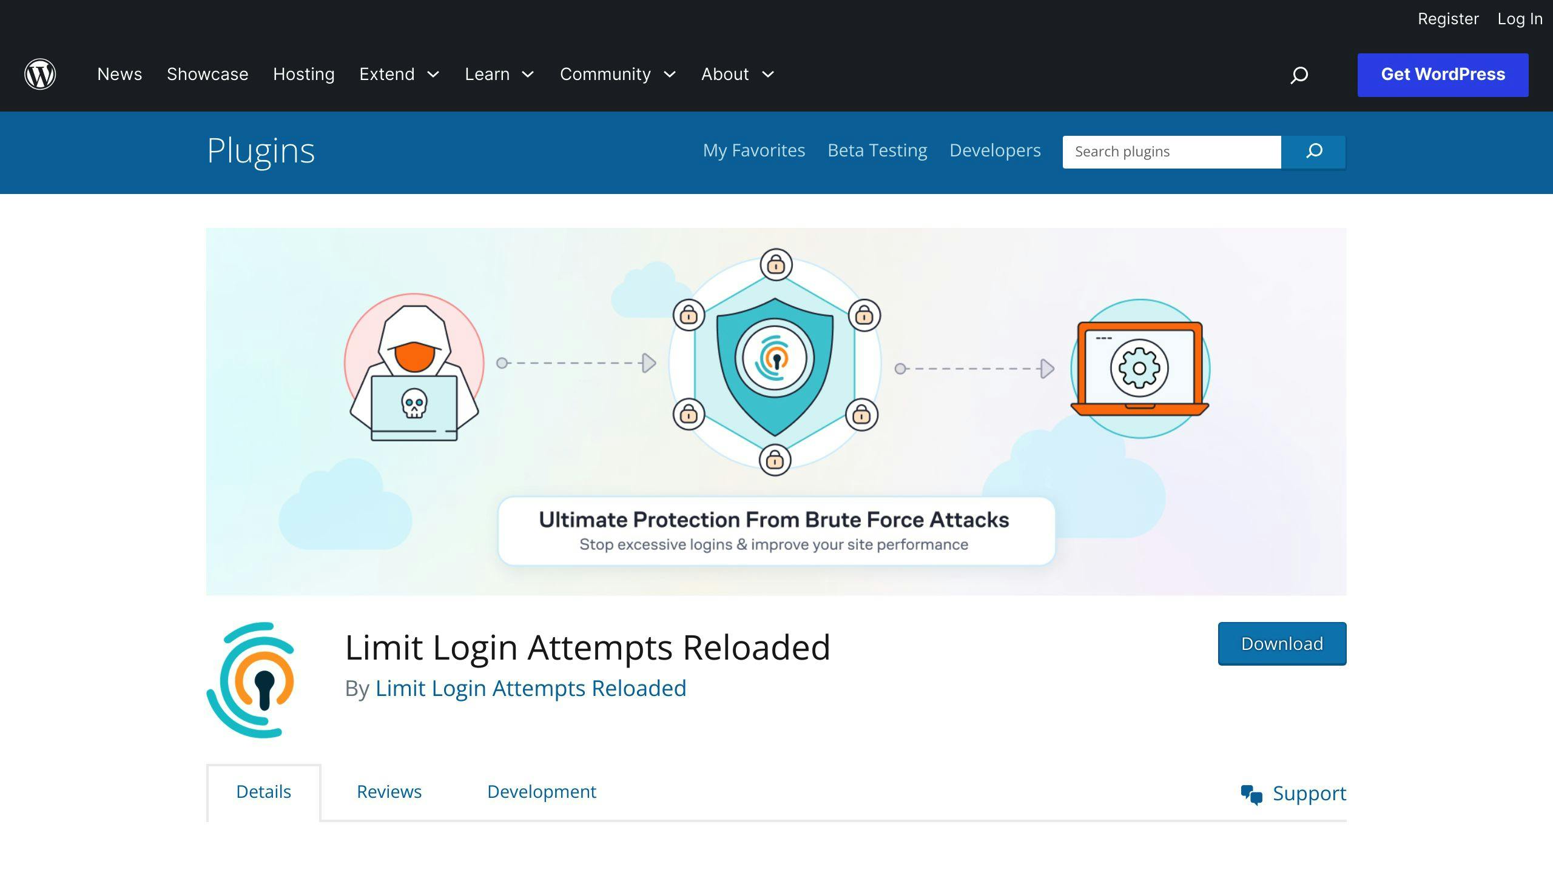1553x873 pixels.
Task: Switch to the Reviews tab
Action: [388, 791]
